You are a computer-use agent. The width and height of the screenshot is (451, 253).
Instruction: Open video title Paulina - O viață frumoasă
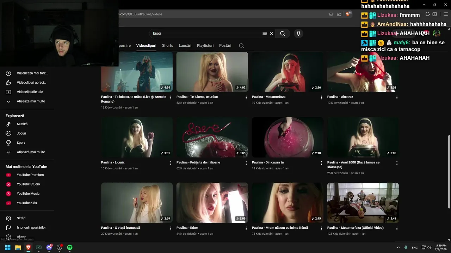pyautogui.click(x=121, y=228)
